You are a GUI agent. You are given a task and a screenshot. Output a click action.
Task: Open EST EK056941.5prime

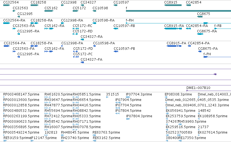point(181,110)
